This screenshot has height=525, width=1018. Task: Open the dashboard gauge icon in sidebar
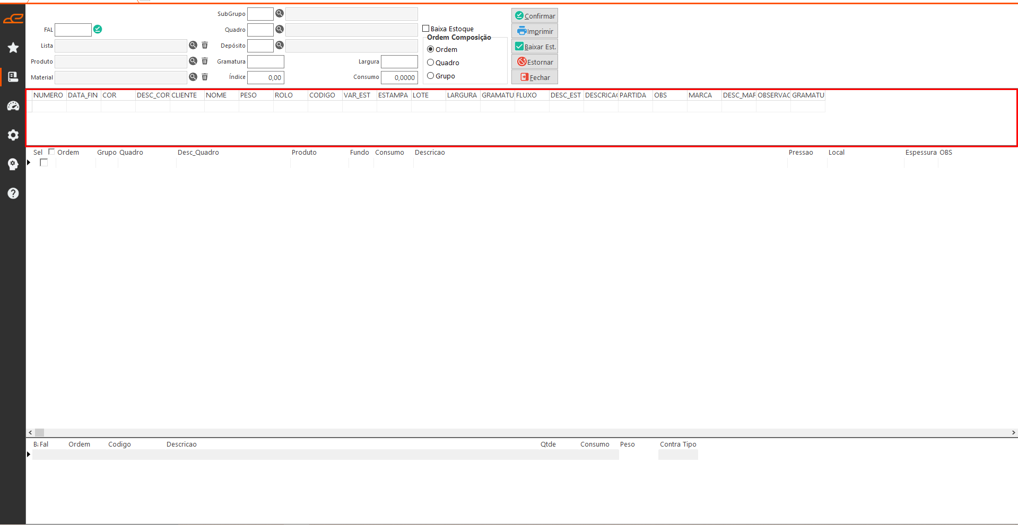13,106
